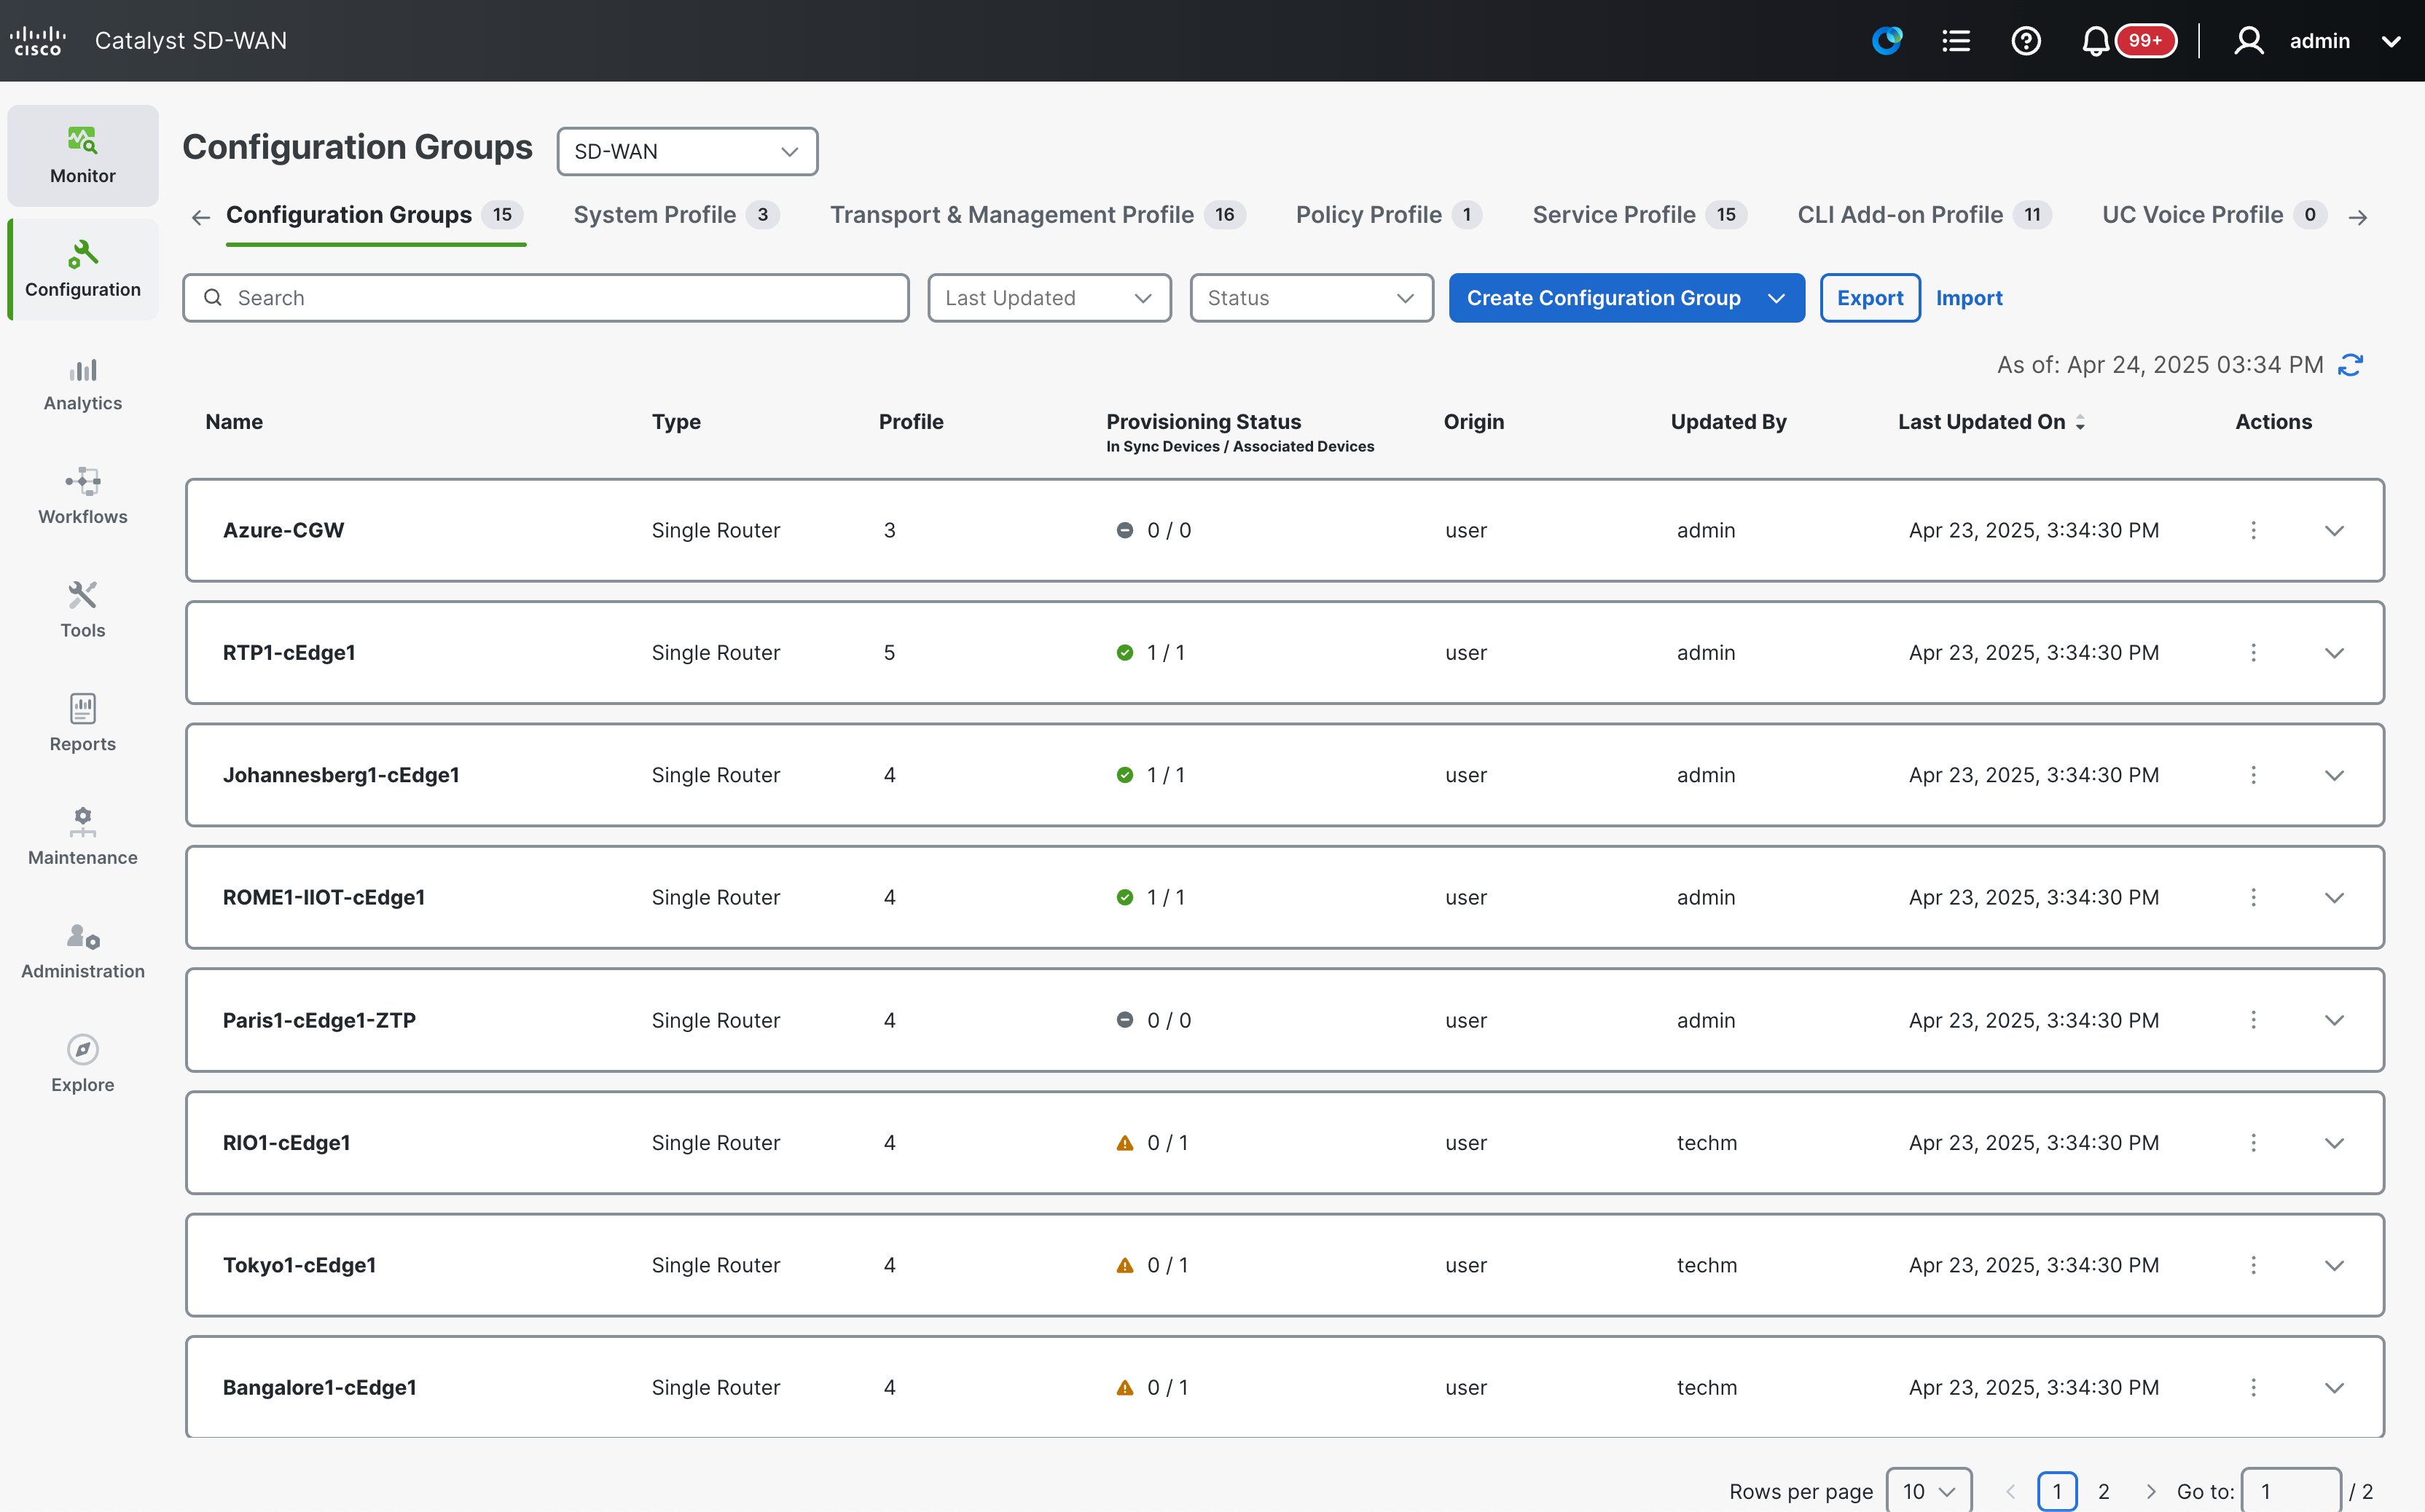Open the SD-WAN solution dropdown
2425x1512 pixels.
coord(687,152)
